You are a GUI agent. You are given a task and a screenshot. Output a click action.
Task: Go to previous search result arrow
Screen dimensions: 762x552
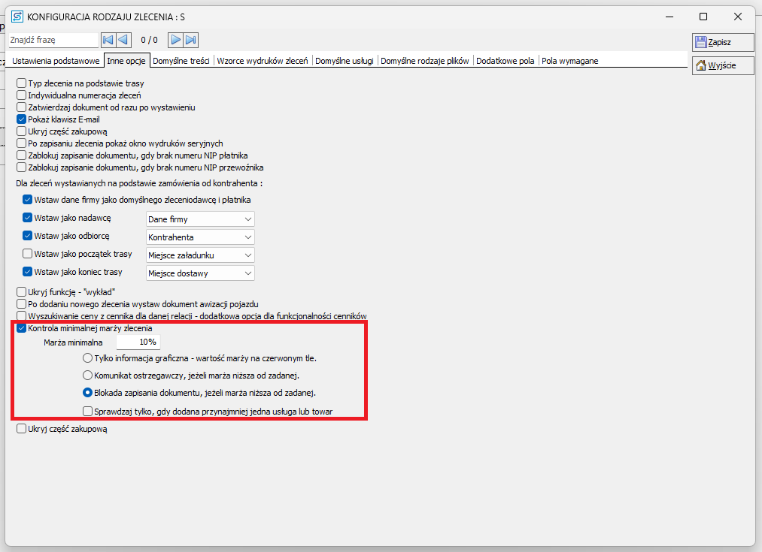123,40
